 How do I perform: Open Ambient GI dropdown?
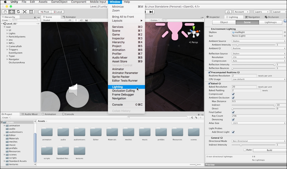(x=259, y=49)
